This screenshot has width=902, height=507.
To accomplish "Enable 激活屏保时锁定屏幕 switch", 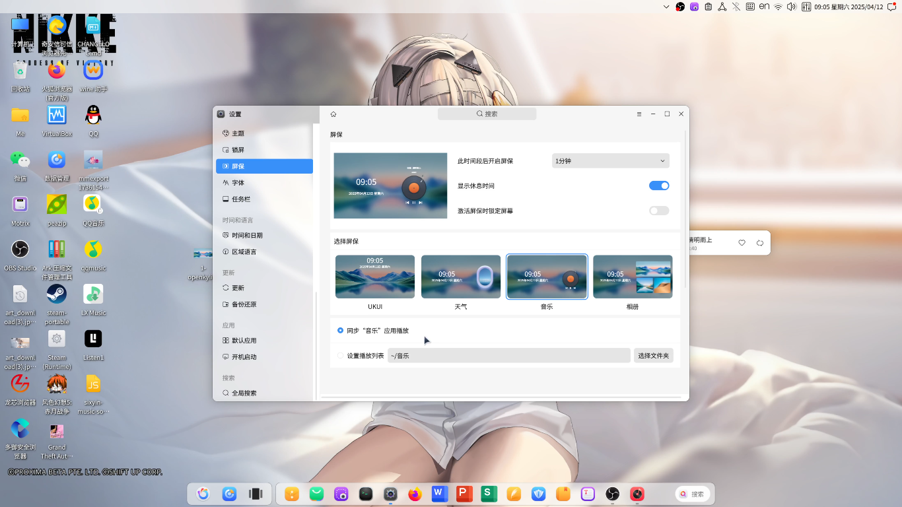I will click(659, 211).
